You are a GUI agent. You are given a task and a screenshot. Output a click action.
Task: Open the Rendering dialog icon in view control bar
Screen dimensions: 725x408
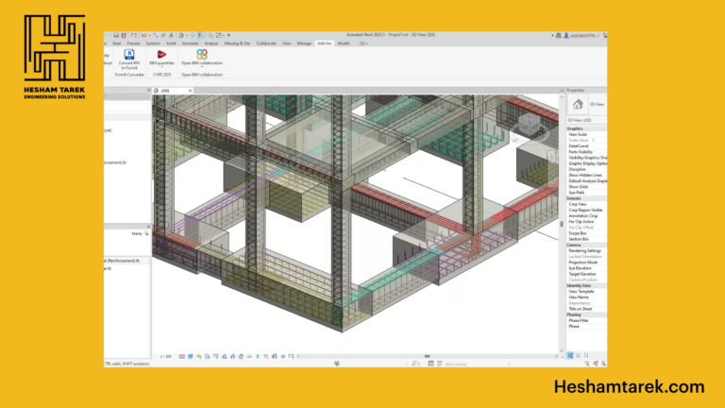216,356
